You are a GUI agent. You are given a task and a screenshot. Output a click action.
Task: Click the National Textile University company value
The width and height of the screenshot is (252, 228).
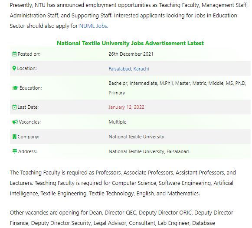(x=137, y=137)
